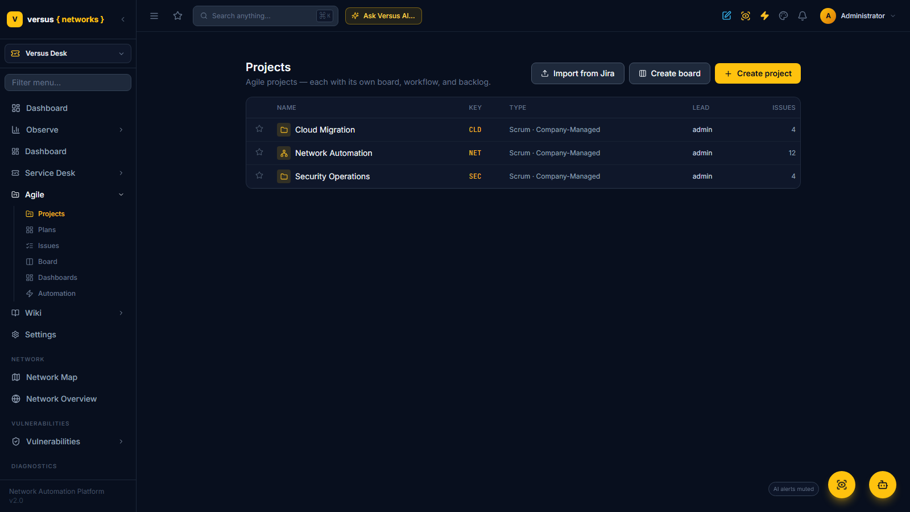Click the Versus logo icon
This screenshot has width=910, height=512.
coord(15,19)
